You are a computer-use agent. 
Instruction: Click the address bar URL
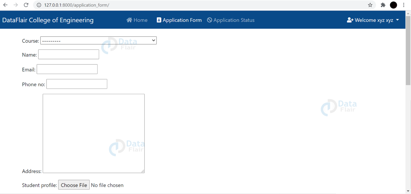coord(77,5)
